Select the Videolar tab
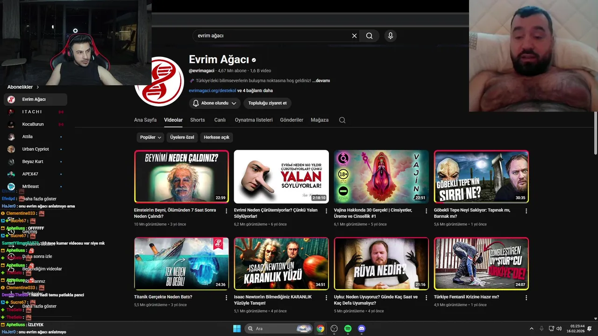This screenshot has width=598, height=336. tap(173, 120)
